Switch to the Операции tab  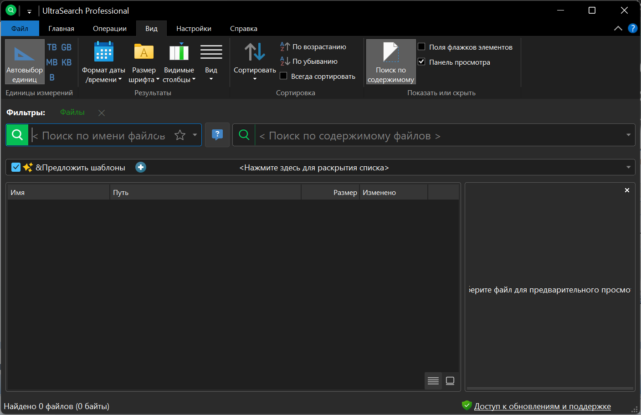[x=110, y=28]
